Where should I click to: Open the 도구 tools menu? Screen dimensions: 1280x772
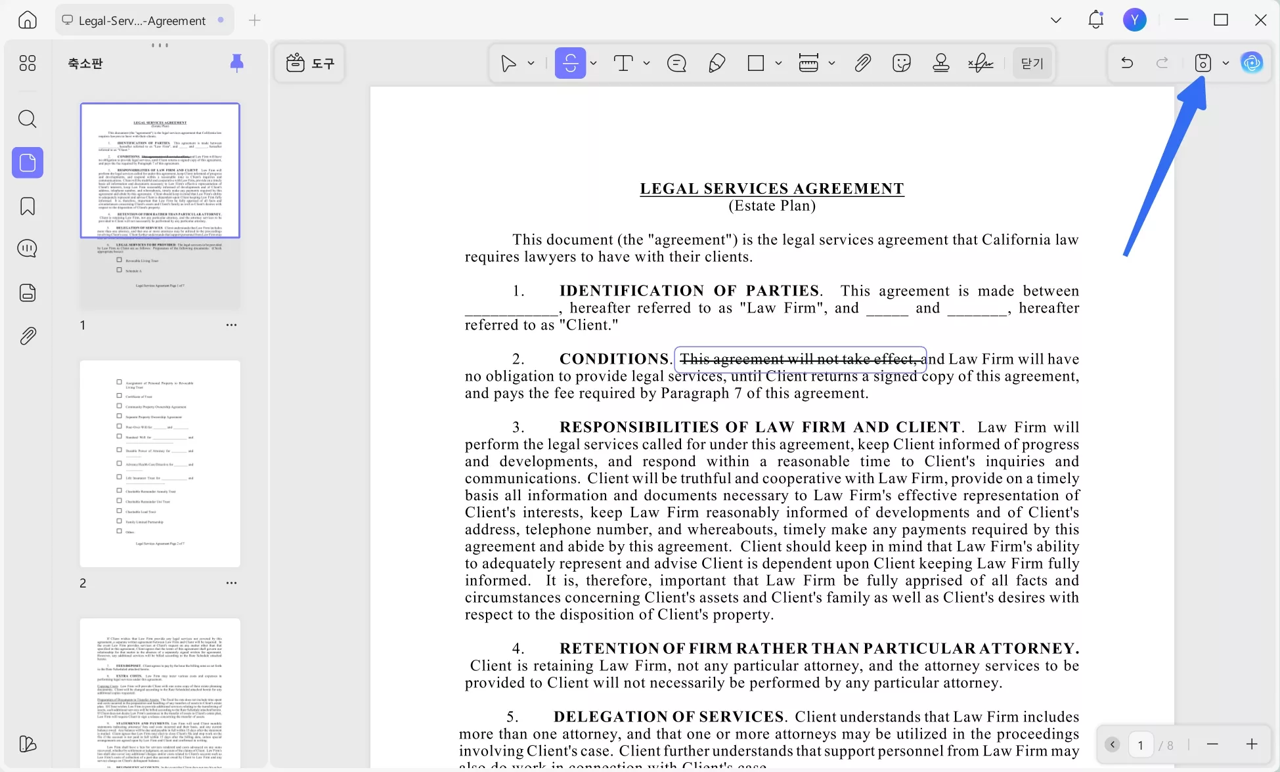(309, 63)
